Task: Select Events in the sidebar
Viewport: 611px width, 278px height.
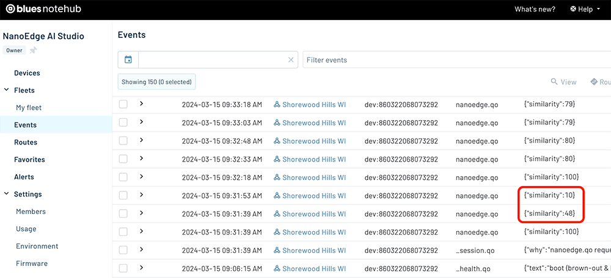Action: 25,125
